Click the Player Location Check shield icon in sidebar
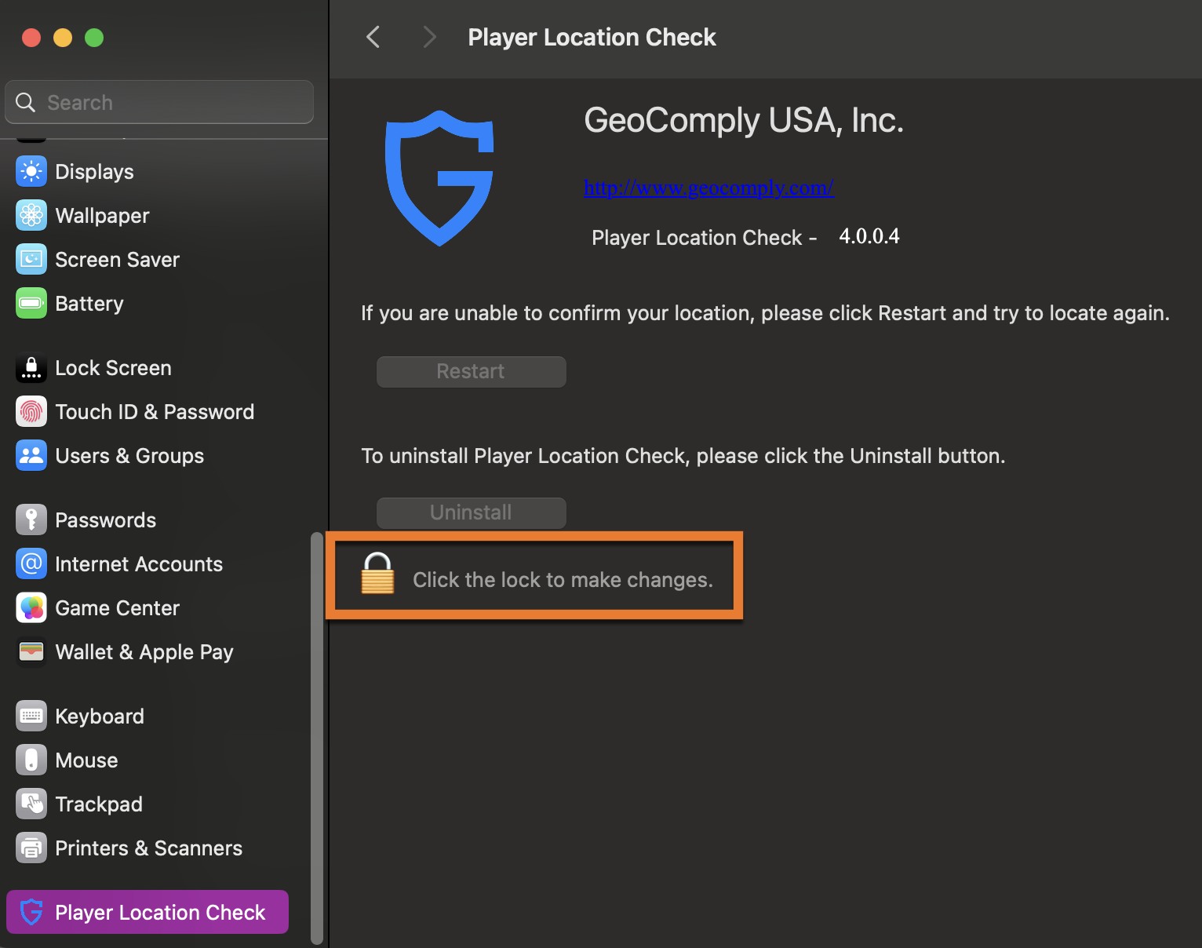This screenshot has height=948, width=1202. pyautogui.click(x=31, y=912)
